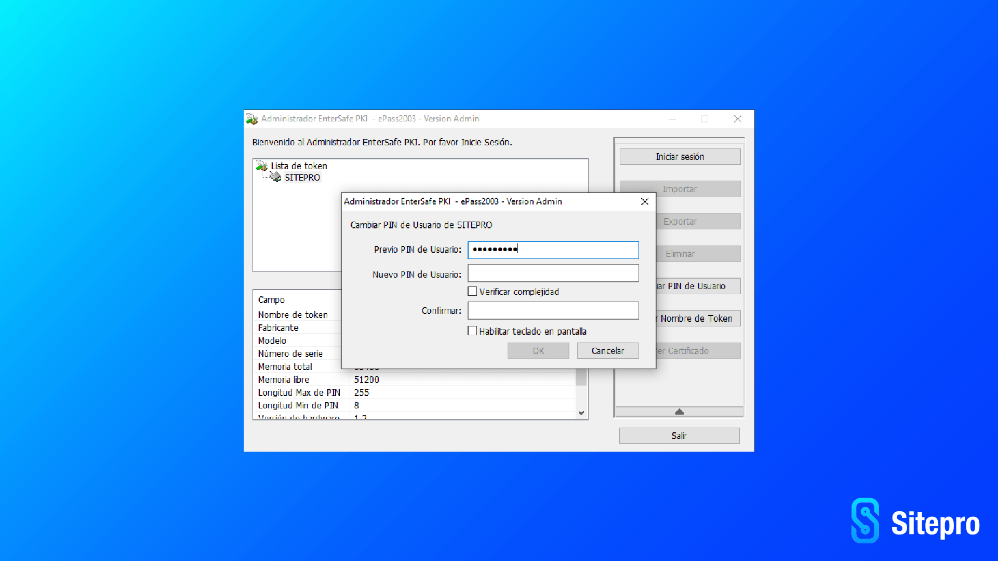
Task: Click the Confirmar PIN field
Action: pos(553,311)
